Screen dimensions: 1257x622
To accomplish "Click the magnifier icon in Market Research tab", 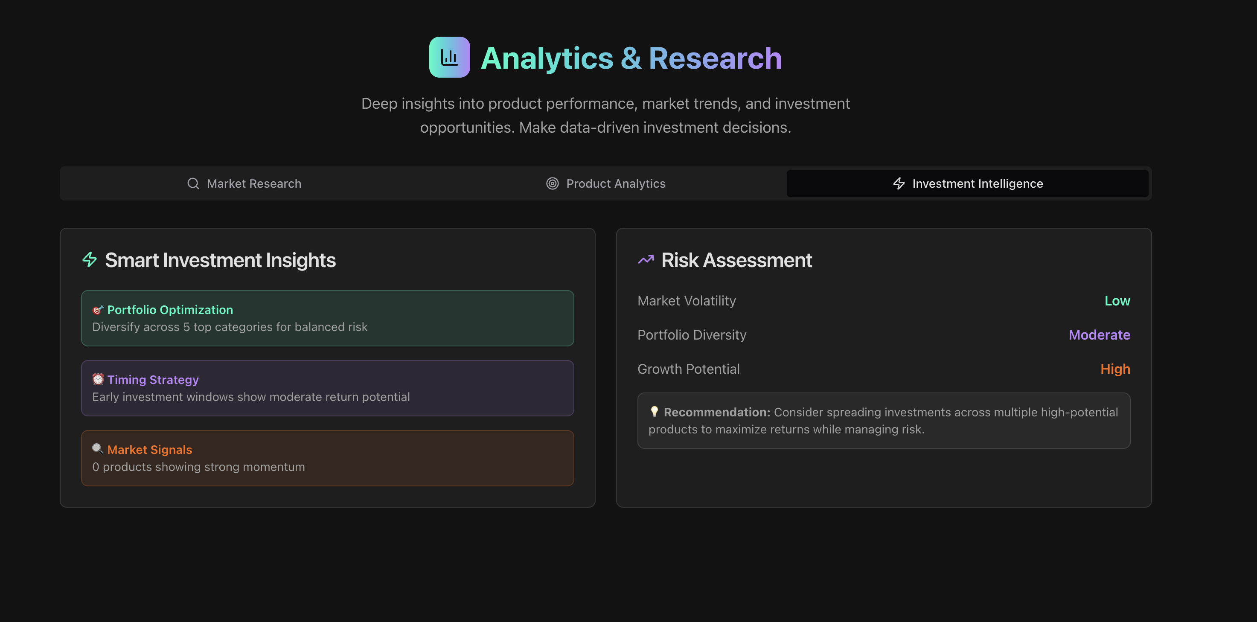I will point(193,183).
